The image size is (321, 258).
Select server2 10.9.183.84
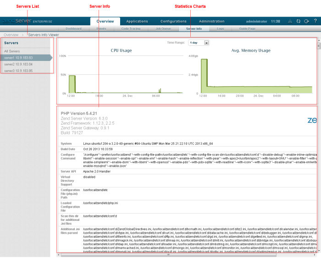18,65
